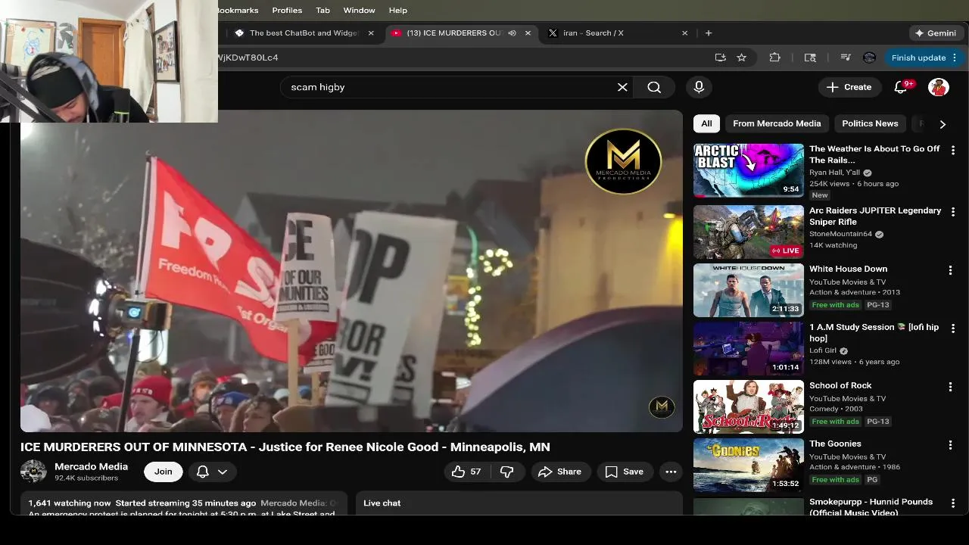The width and height of the screenshot is (969, 545).
Task: Open Ryan Hall, Y'all channel link
Action: coord(834,173)
